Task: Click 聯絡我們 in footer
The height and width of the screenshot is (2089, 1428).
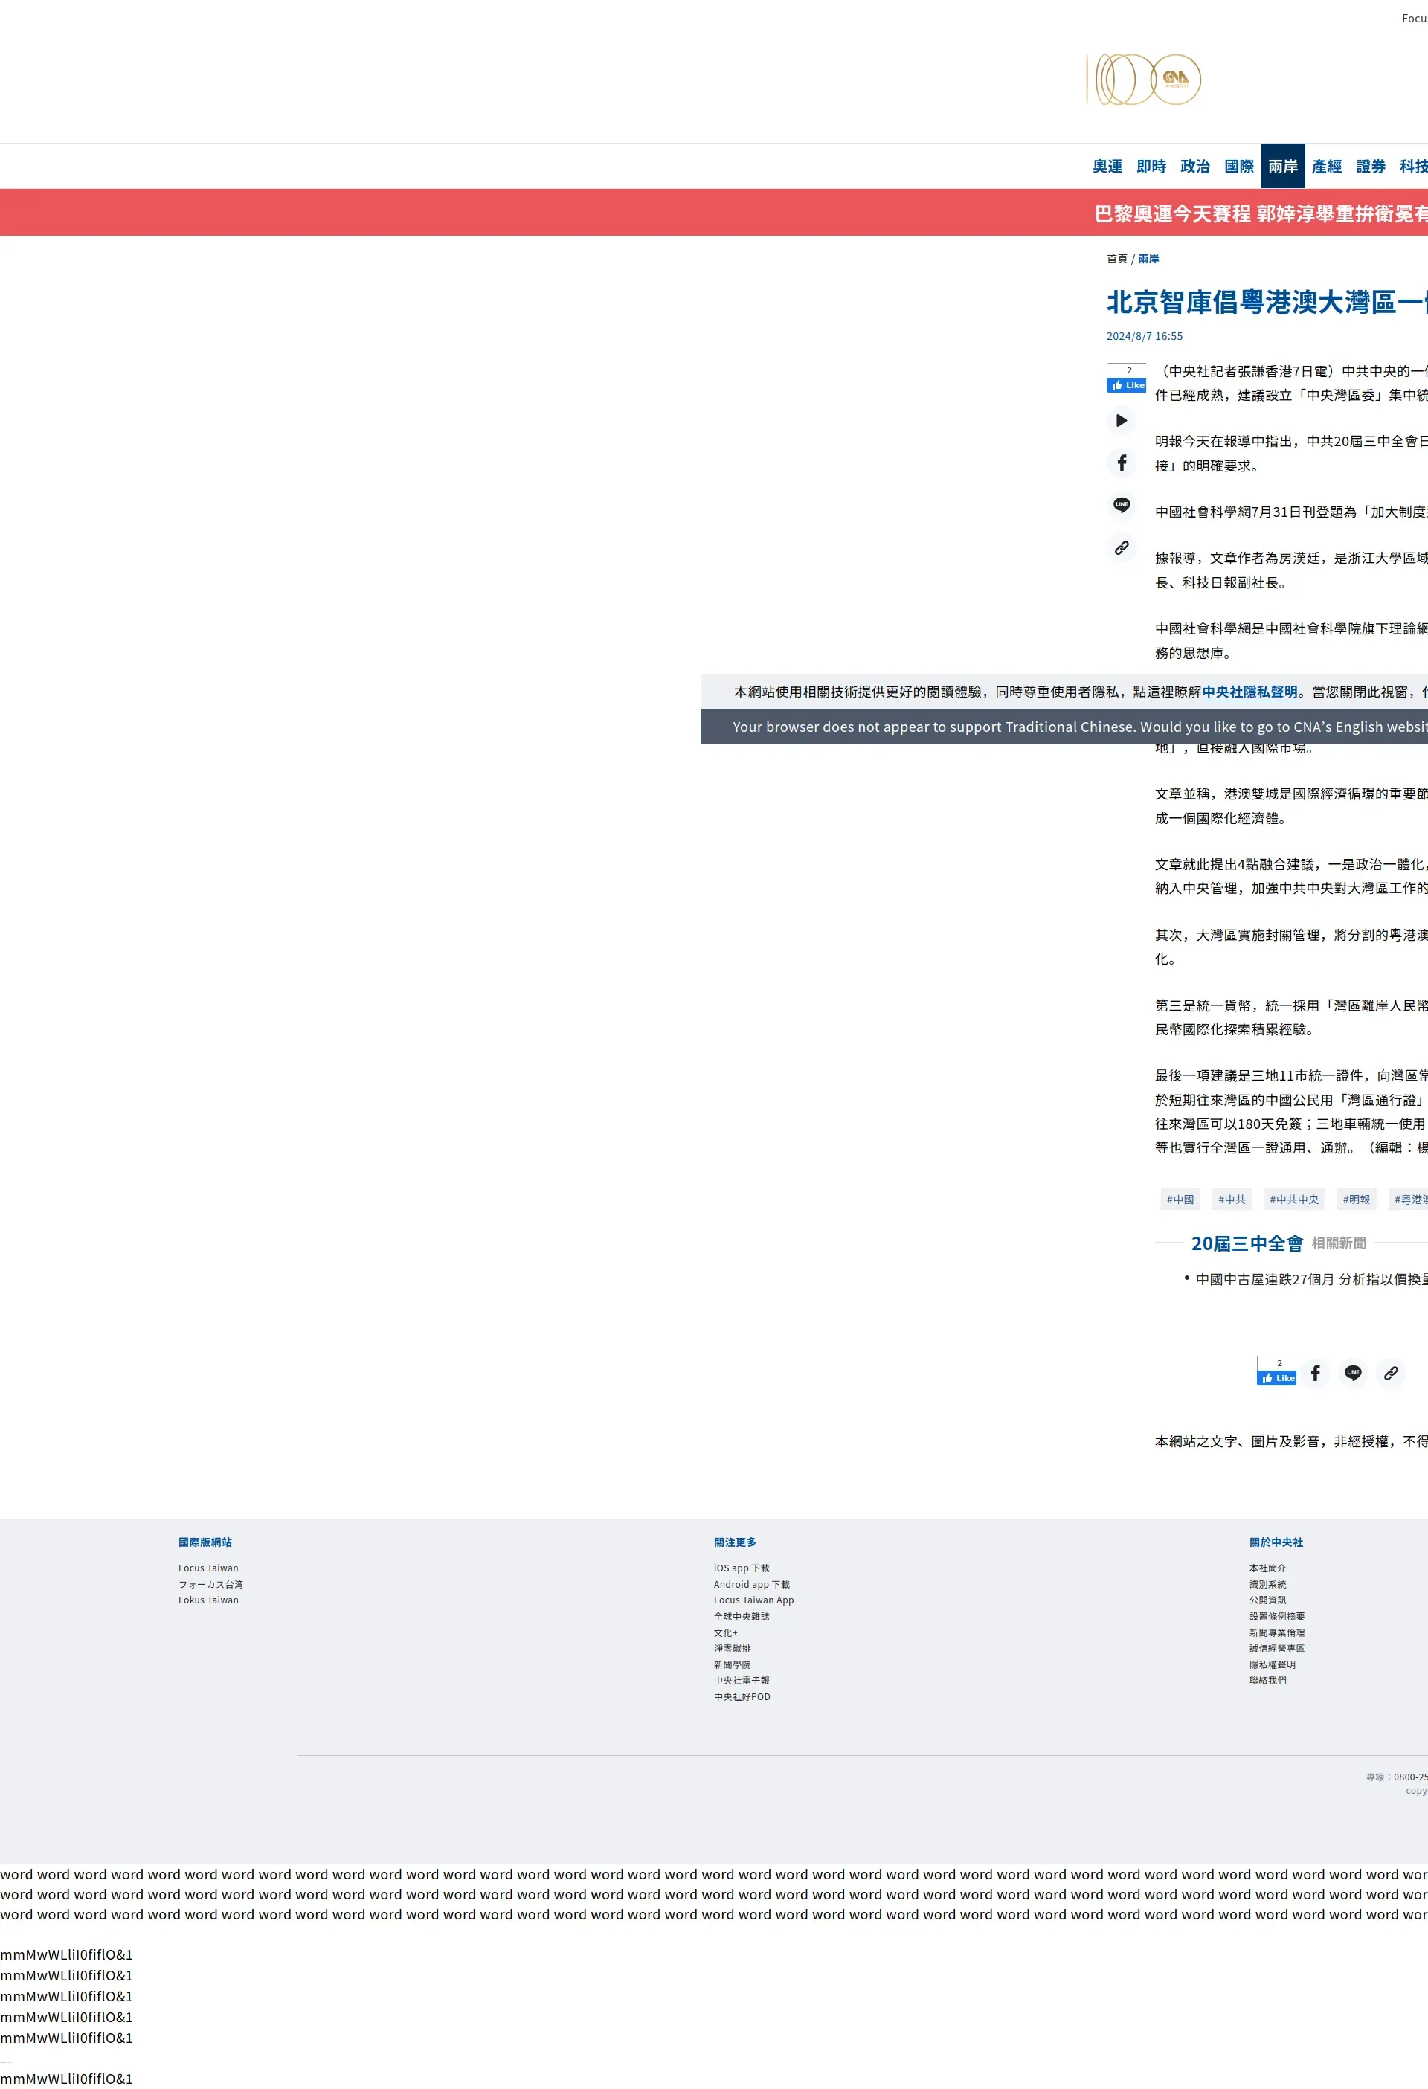Action: coord(1267,1680)
